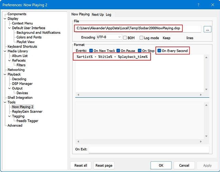220x172 pixels.
Task: Toggle the On Stop event checkbox
Action: (140, 51)
